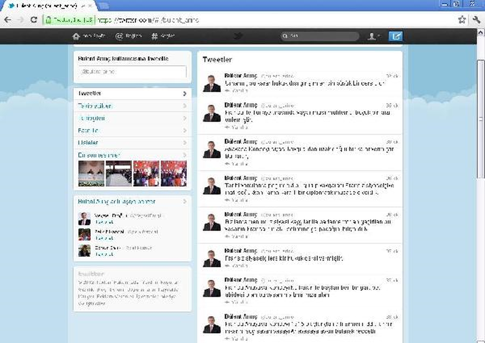Open a new browser tab
Viewport: 485px width, 343px height.
(103, 5)
